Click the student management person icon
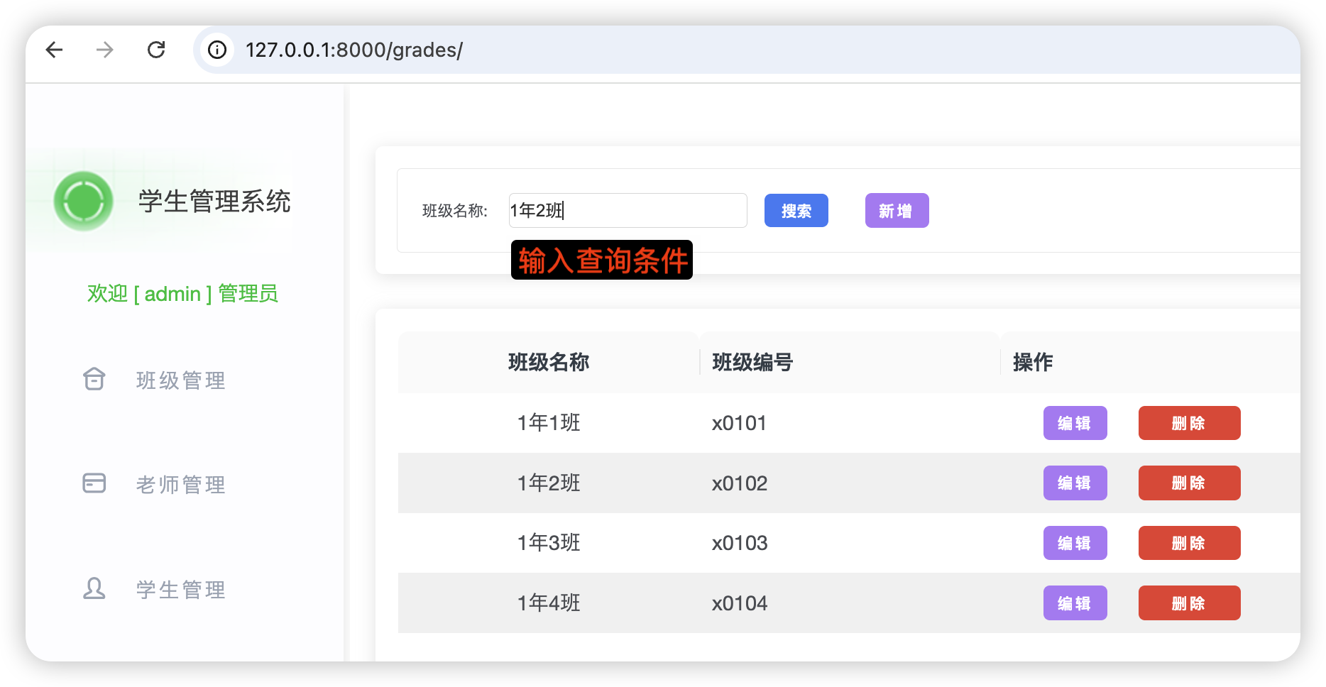 [x=94, y=588]
